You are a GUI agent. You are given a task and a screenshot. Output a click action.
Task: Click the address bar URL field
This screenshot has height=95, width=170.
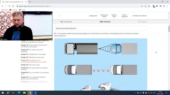click(78, 6)
